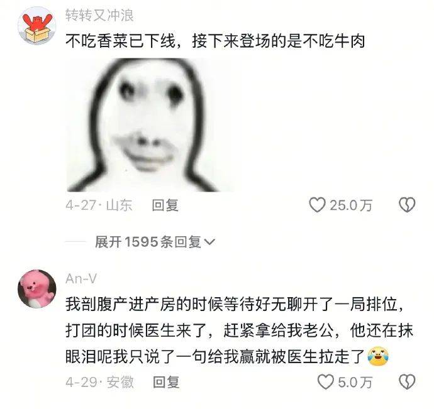Select the 25.0万 like count
Screen dimensions: 434x409
(351, 205)
